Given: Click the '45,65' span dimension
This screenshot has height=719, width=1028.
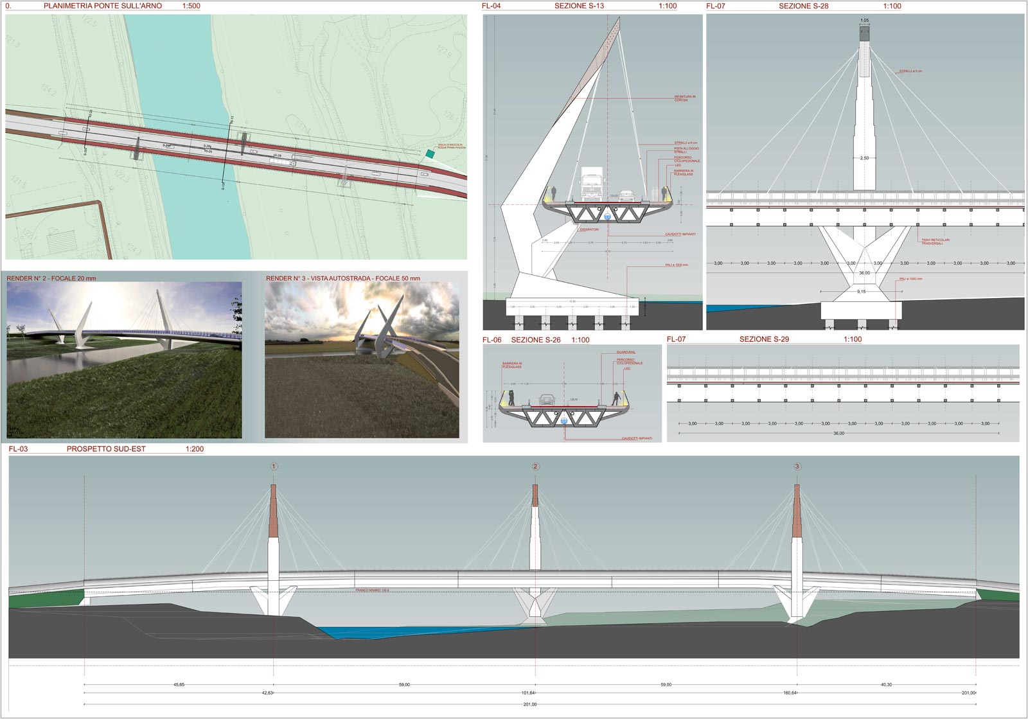Looking at the screenshot, I should pos(179,685).
